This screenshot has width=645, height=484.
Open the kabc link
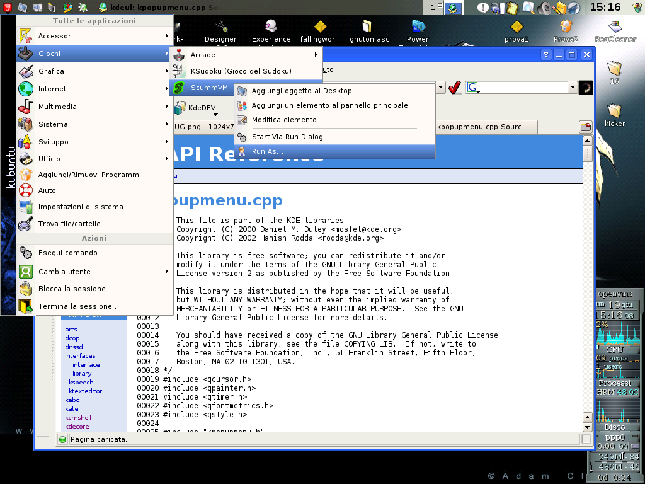point(72,400)
